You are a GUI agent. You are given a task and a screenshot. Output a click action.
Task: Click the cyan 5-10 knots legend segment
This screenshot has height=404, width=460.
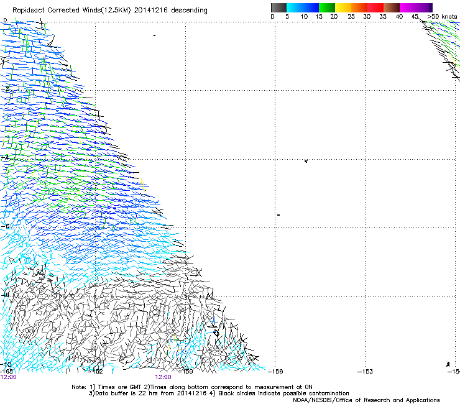(x=295, y=7)
